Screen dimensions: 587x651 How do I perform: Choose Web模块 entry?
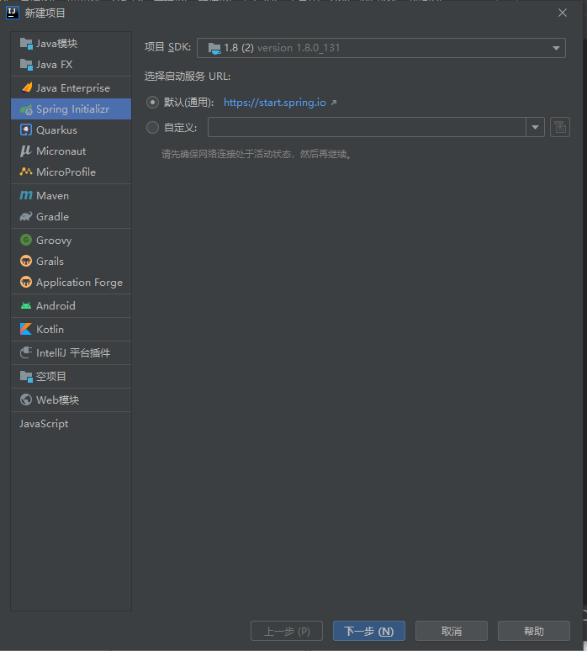click(71, 400)
